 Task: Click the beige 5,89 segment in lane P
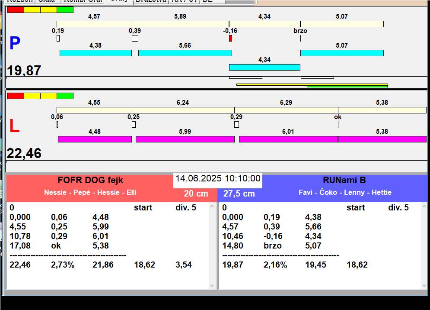point(181,24)
